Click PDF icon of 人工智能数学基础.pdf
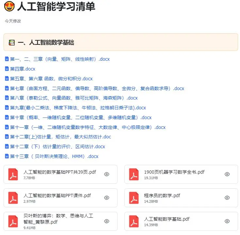This screenshot has width=240, height=235. 134,221
